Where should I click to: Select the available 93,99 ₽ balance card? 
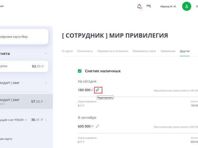(x=24, y=66)
